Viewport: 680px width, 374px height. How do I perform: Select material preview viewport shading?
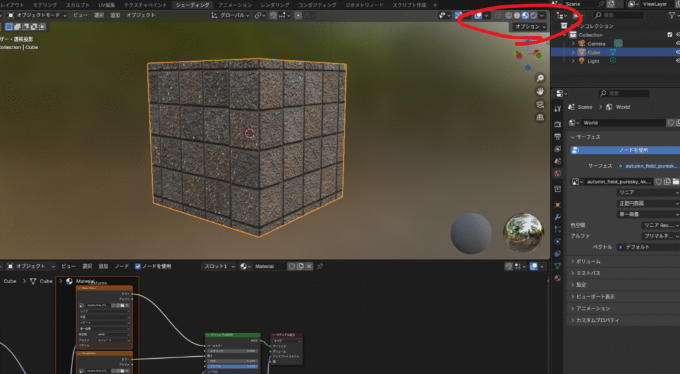click(x=525, y=15)
